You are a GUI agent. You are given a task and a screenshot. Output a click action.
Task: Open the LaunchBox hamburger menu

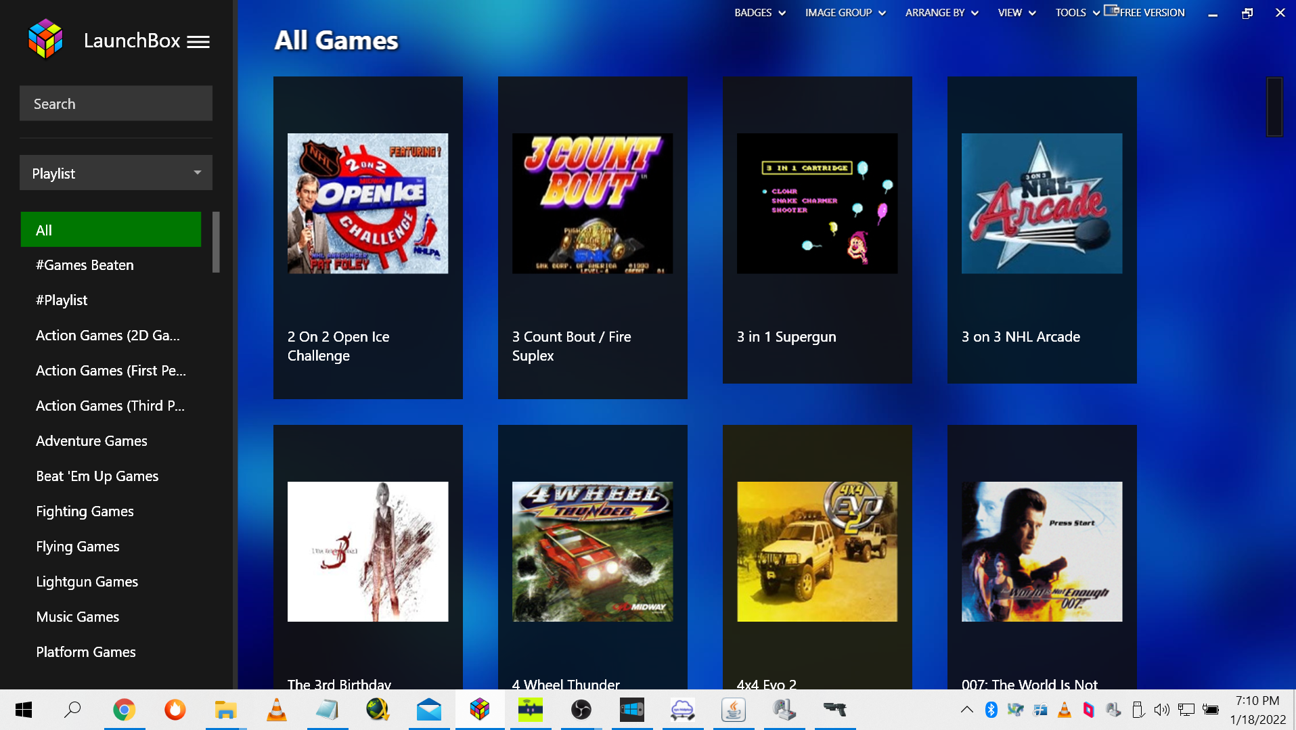[198, 42]
